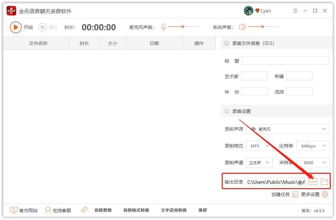Click the 文件名称 column header
Screen dimensions: 336x220
[38, 43]
